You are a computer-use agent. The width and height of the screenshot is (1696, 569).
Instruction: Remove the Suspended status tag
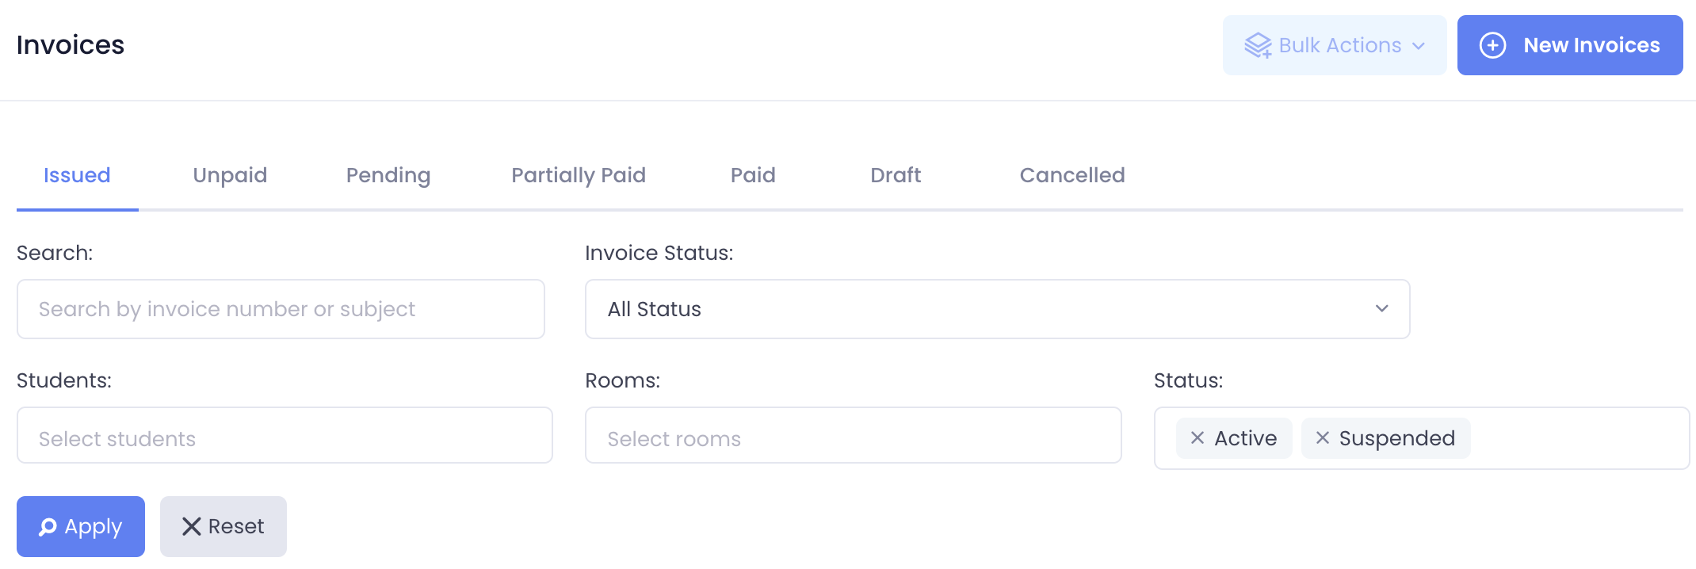[1323, 438]
